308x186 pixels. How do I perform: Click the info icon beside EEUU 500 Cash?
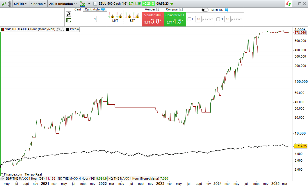pos(95,4)
